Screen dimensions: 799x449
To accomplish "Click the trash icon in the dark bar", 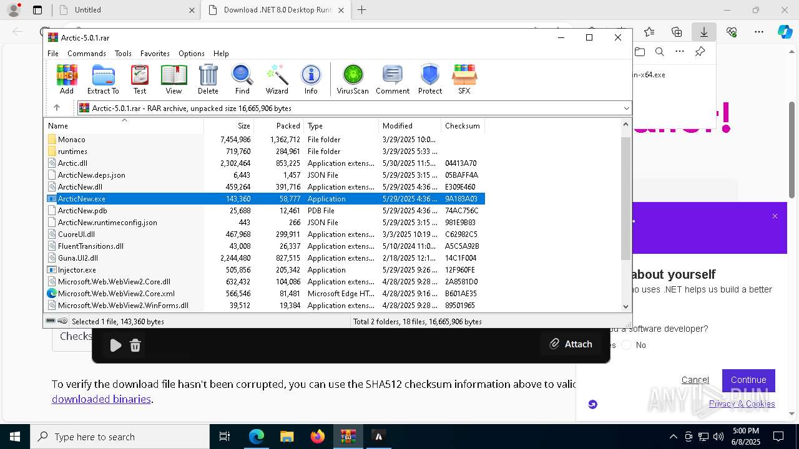I will pyautogui.click(x=135, y=345).
